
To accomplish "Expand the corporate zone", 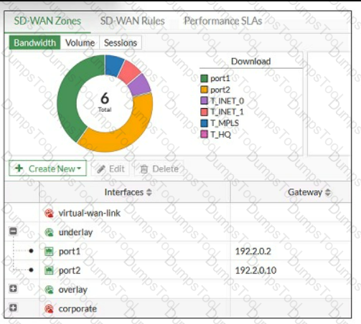I will click(13, 308).
